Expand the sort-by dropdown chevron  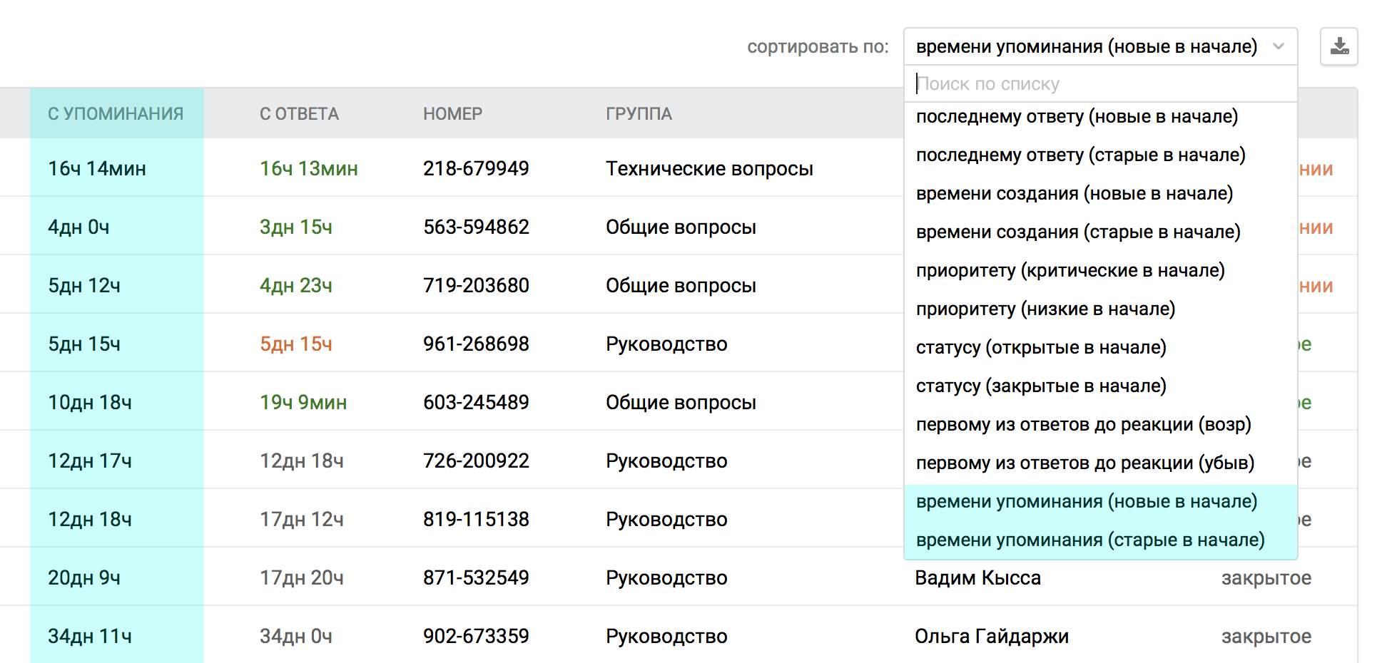point(1279,47)
